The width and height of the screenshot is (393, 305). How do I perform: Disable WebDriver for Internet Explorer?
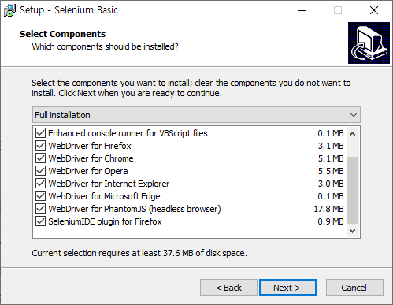40,184
